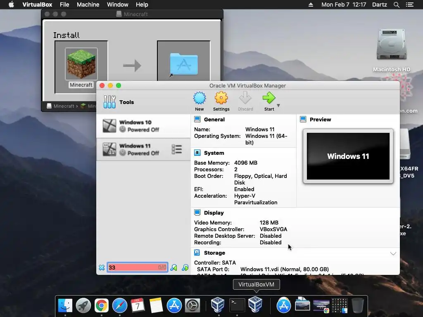Open the VirtualBox application menu
423x317 pixels.
coord(37,5)
